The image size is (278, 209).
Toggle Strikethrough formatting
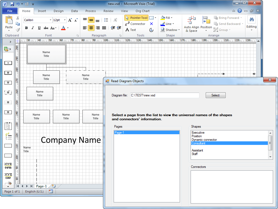[x=46, y=28]
